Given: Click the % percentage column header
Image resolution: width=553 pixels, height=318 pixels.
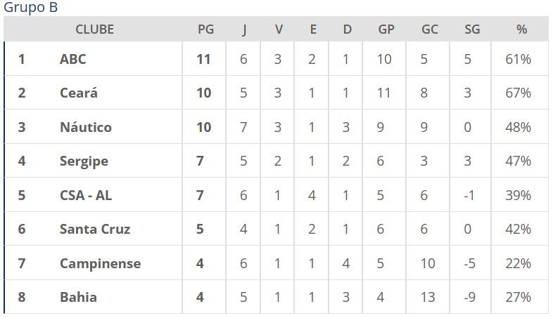Looking at the screenshot, I should 521,29.
